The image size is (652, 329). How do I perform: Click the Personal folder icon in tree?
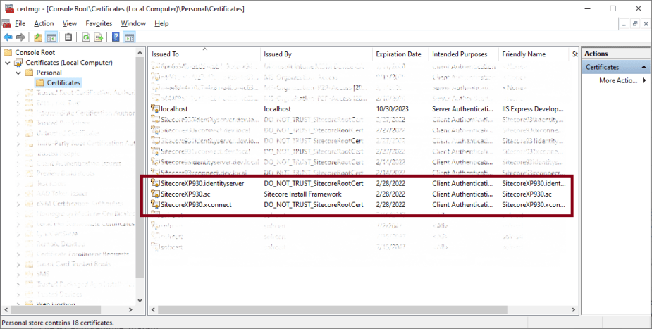(x=29, y=73)
